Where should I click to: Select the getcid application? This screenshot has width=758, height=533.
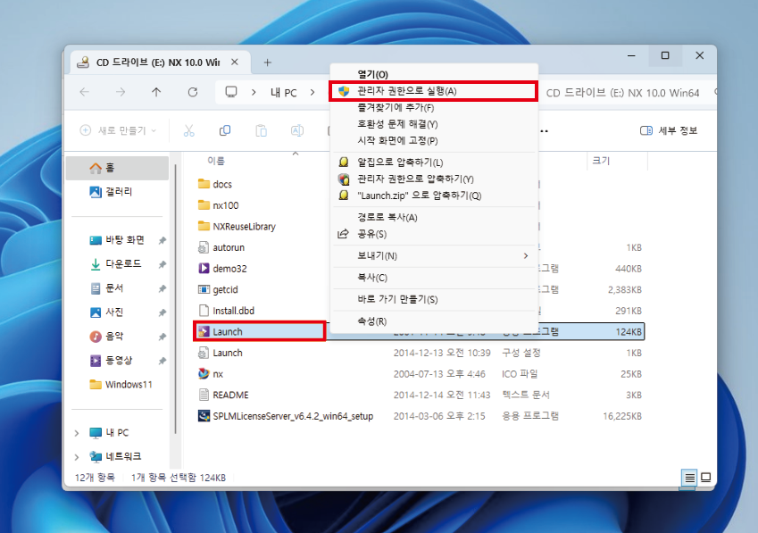pyautogui.click(x=218, y=289)
